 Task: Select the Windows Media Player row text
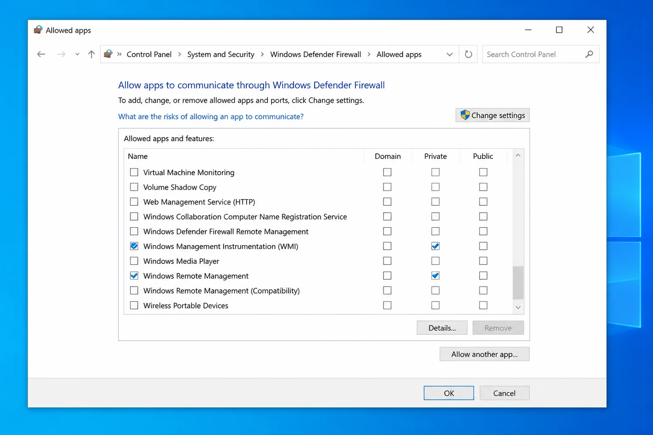pyautogui.click(x=182, y=261)
